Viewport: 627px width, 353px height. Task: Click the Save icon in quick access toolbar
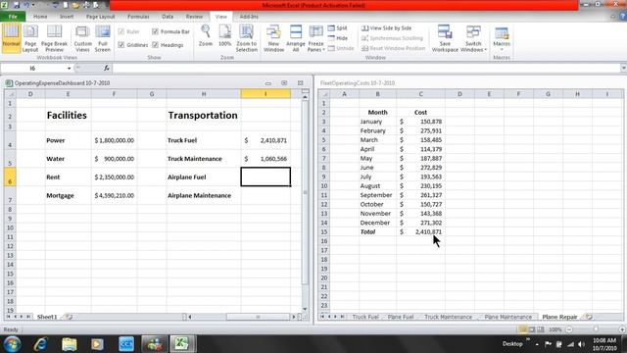coord(17,5)
